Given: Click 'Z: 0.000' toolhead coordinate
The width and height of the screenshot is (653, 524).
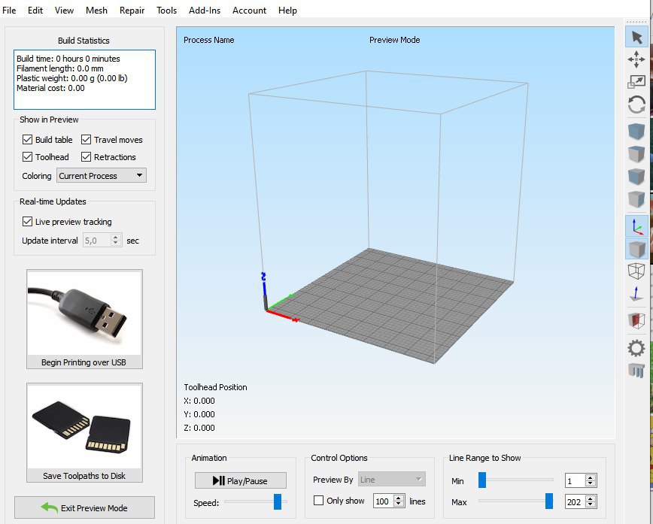Looking at the screenshot, I should (x=199, y=428).
